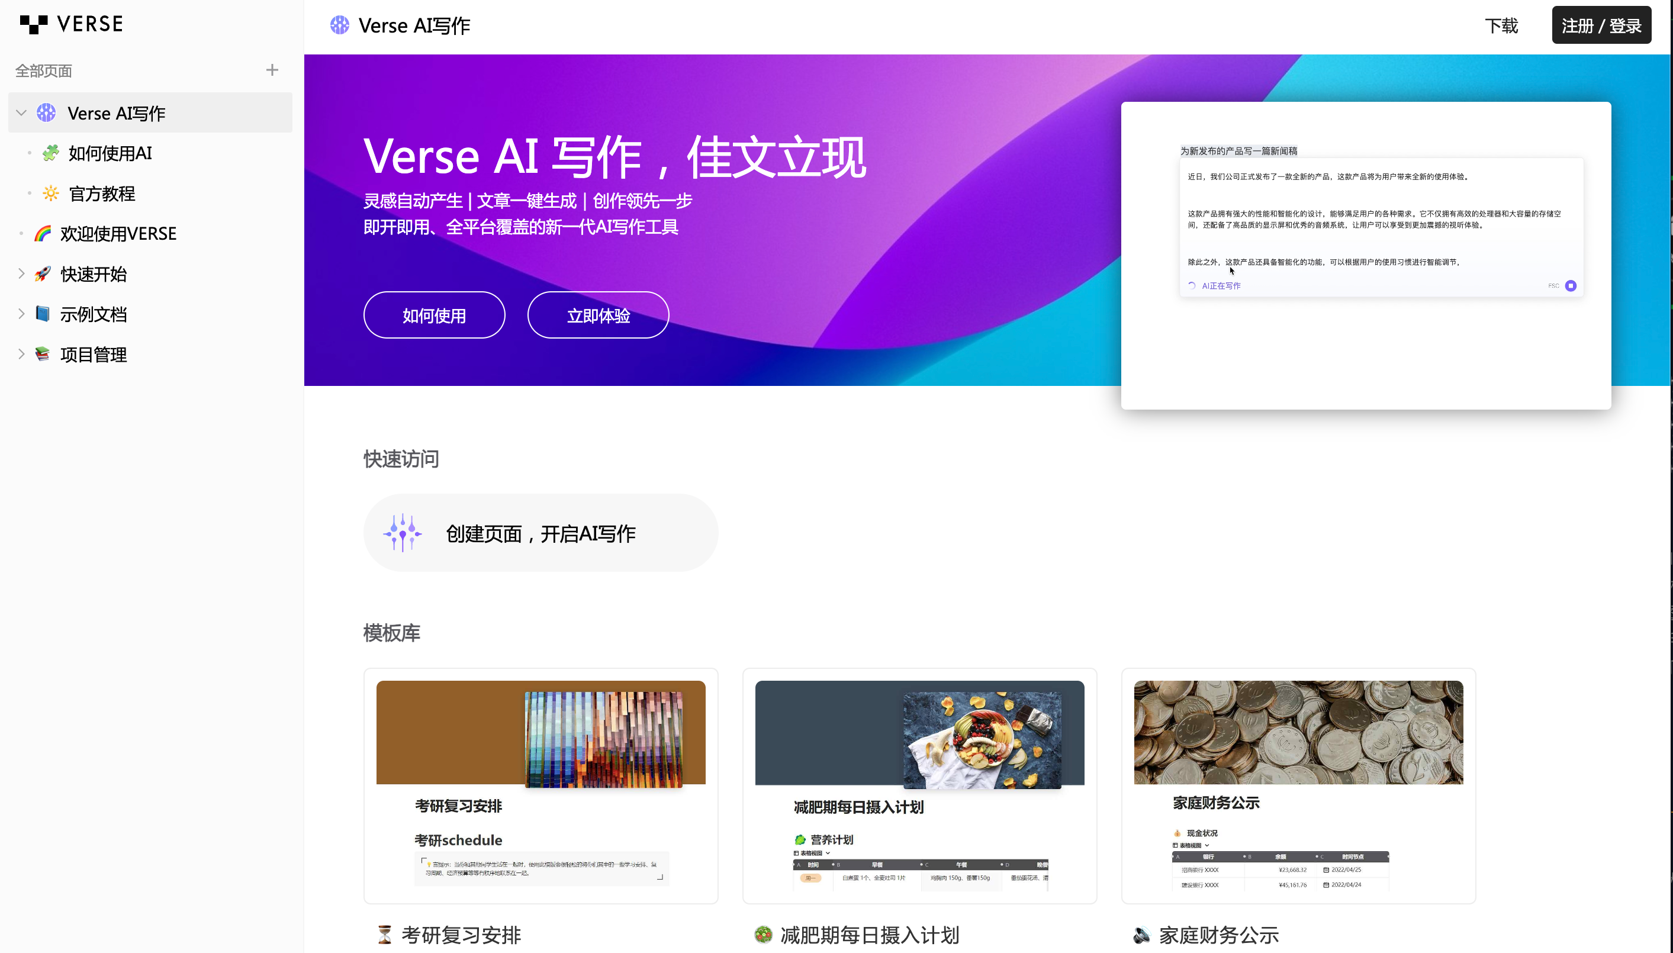1673x953 pixels.
Task: Click the 注册 / 登录 button
Action: 1601,25
